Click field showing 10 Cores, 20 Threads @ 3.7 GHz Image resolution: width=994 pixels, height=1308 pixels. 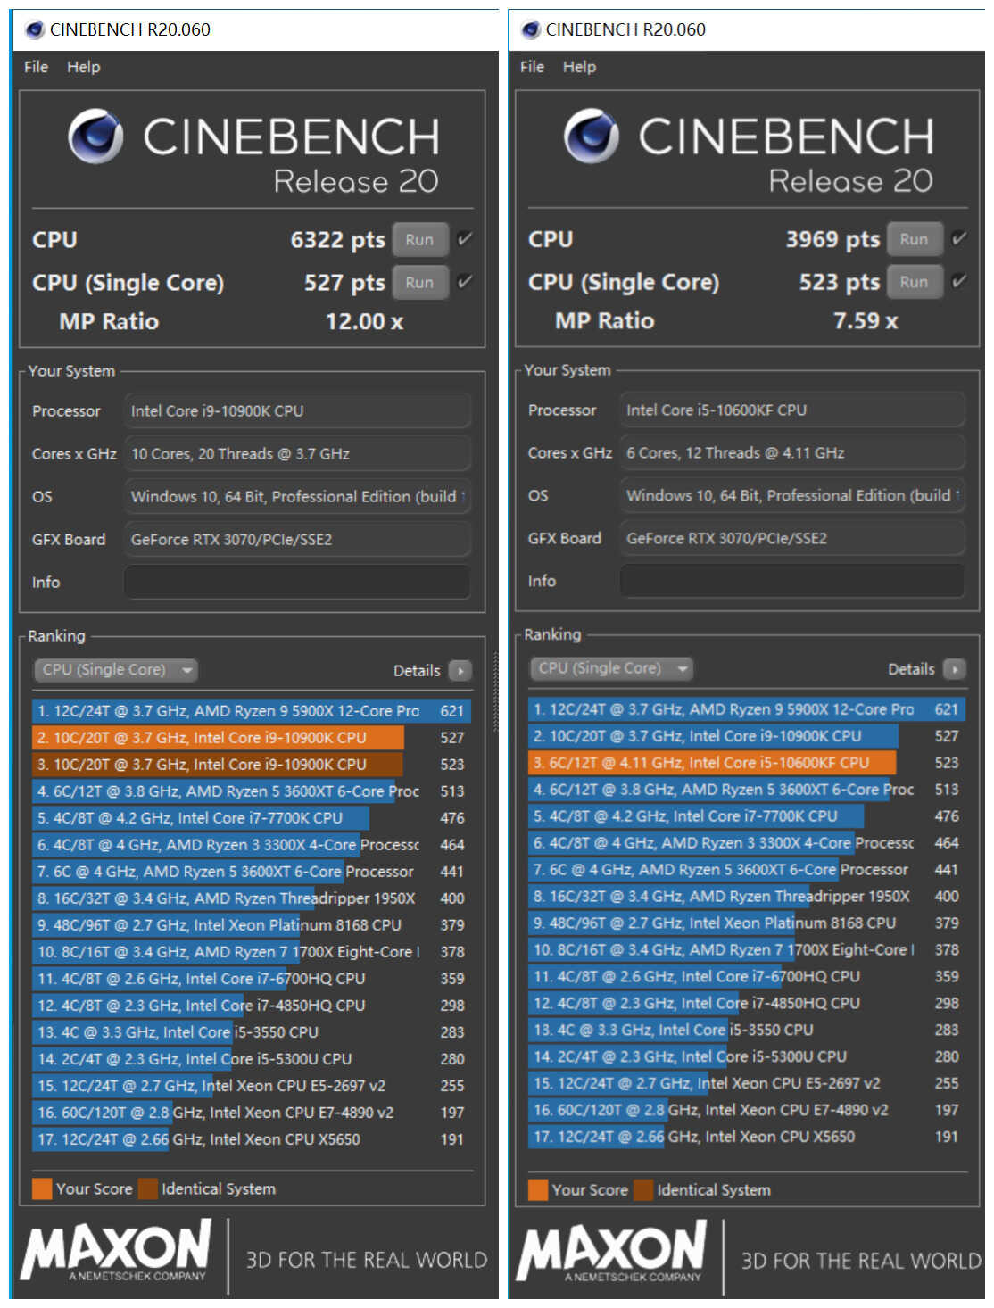[x=297, y=454]
